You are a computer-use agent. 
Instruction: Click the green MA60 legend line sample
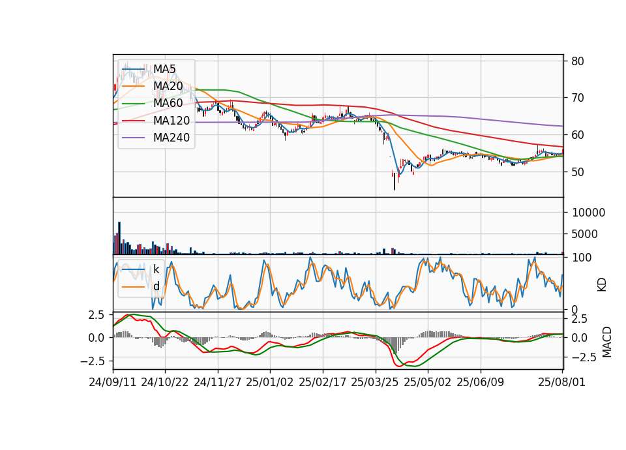pyautogui.click(x=133, y=104)
